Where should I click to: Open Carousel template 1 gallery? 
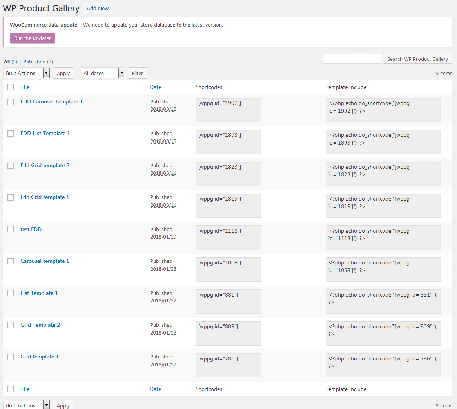tap(45, 261)
